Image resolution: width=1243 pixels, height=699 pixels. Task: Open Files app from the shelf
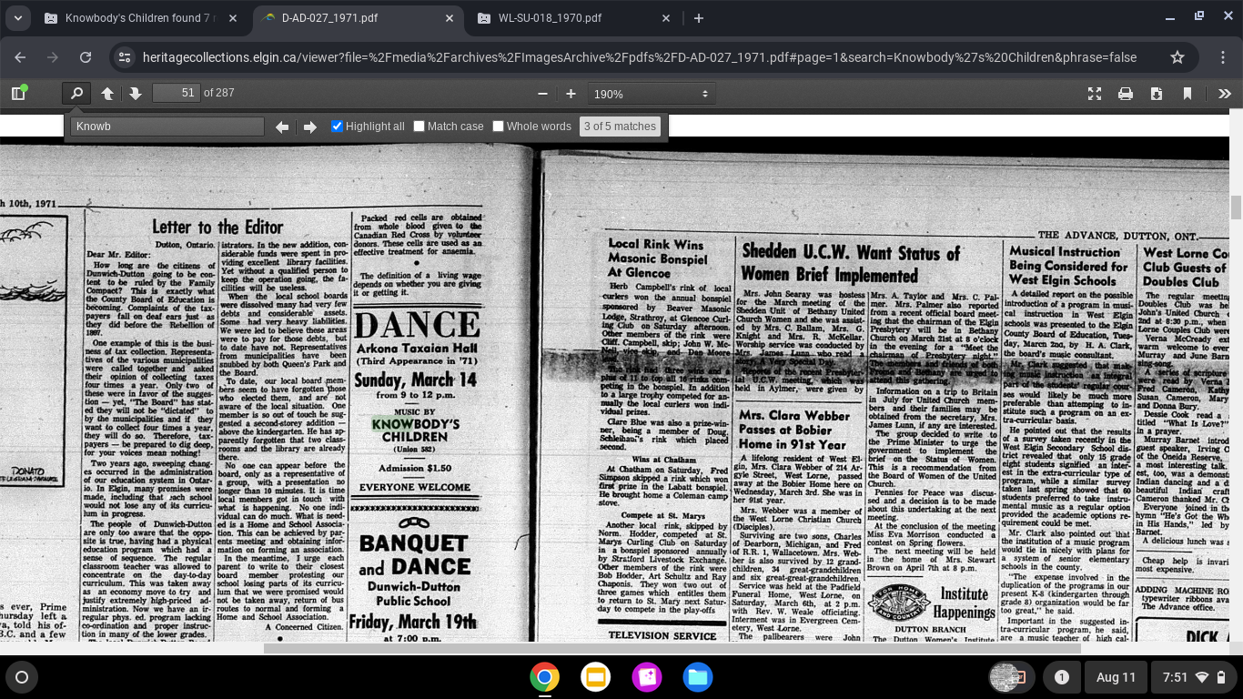pos(698,677)
